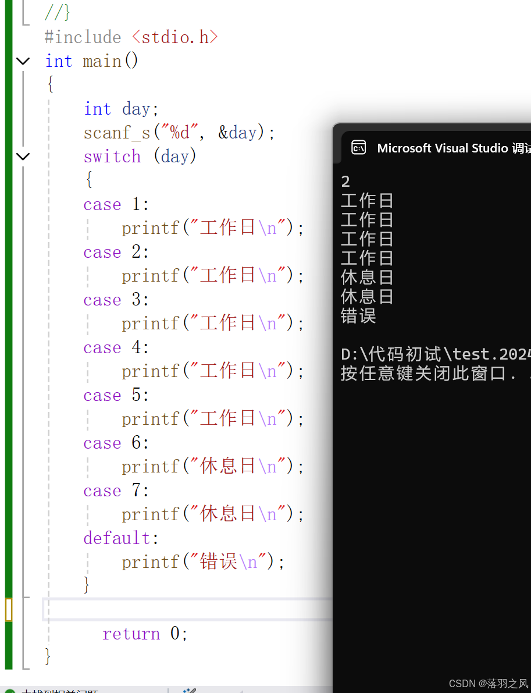531x693 pixels.
Task: Click '错误' in the console output
Action: coord(358,316)
